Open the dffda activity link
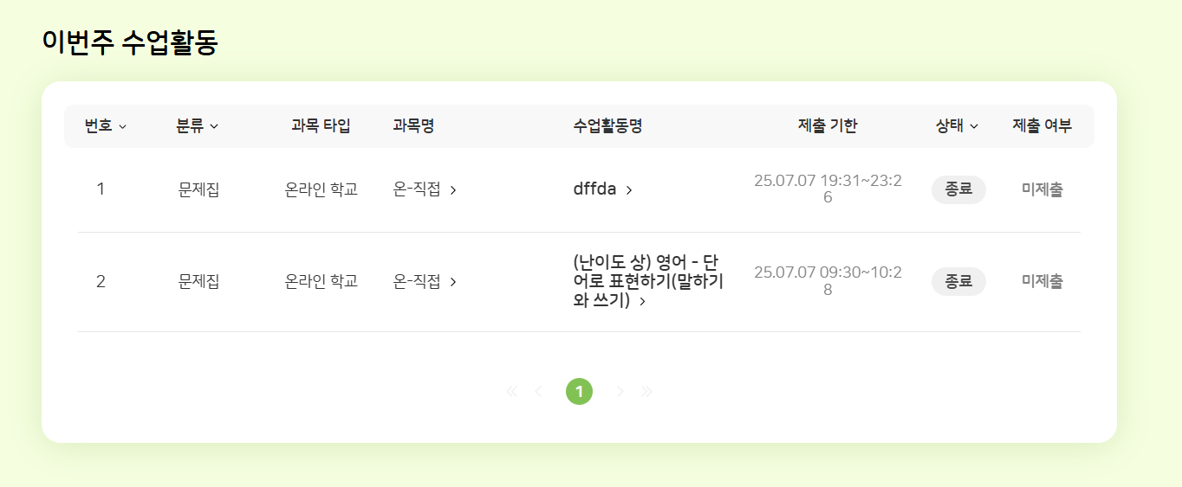 (x=594, y=189)
